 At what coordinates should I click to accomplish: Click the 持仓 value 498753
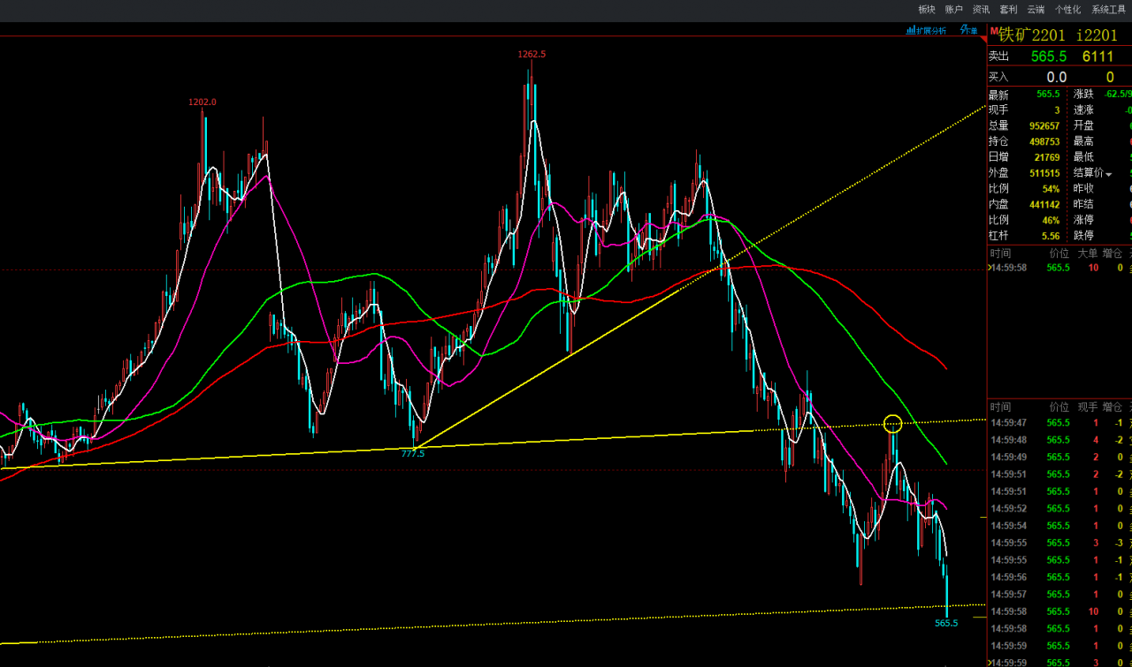1044,142
